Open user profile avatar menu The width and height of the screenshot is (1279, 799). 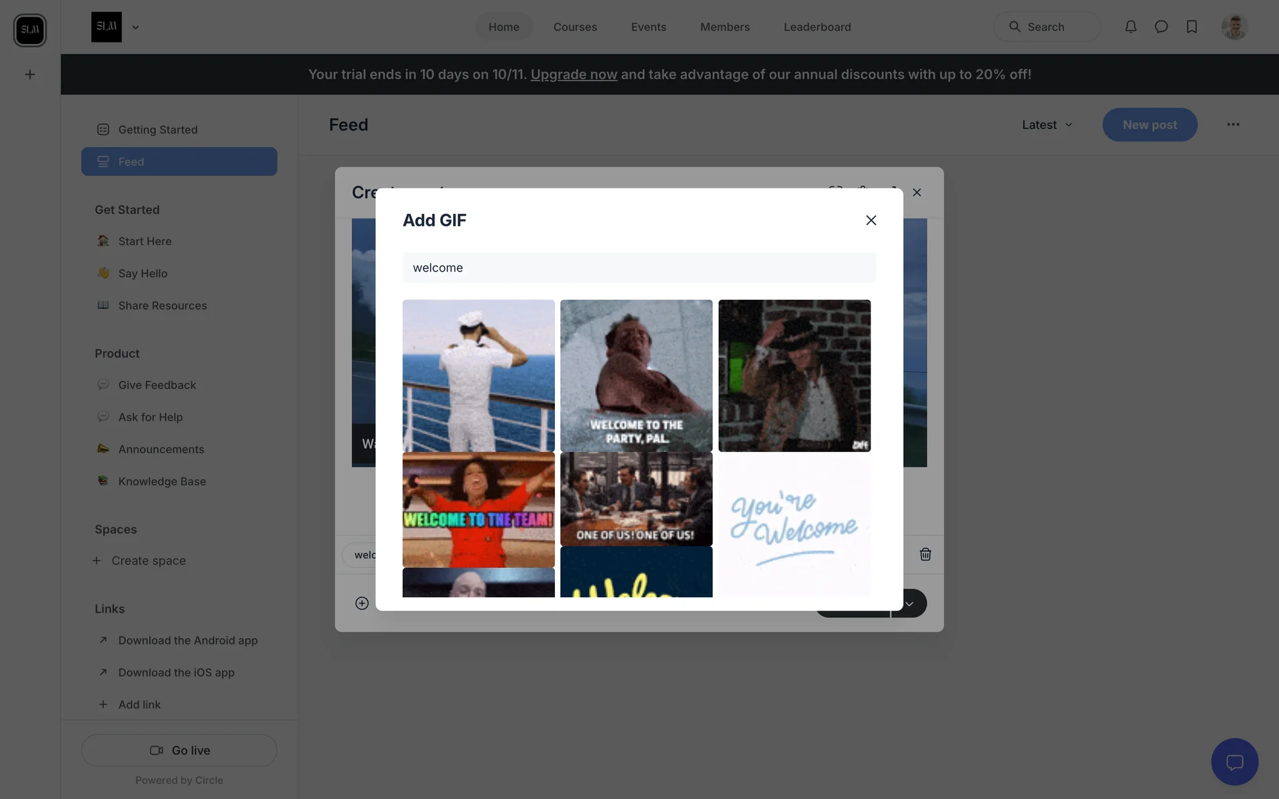1234,27
